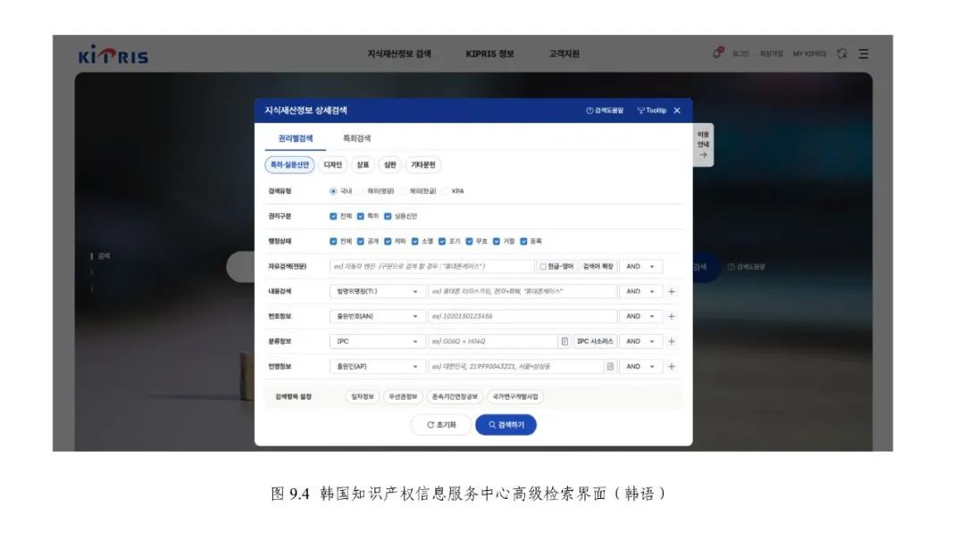953x540 pixels.
Task: Enable the 한글-영어 checkbox
Action: pyautogui.click(x=542, y=266)
